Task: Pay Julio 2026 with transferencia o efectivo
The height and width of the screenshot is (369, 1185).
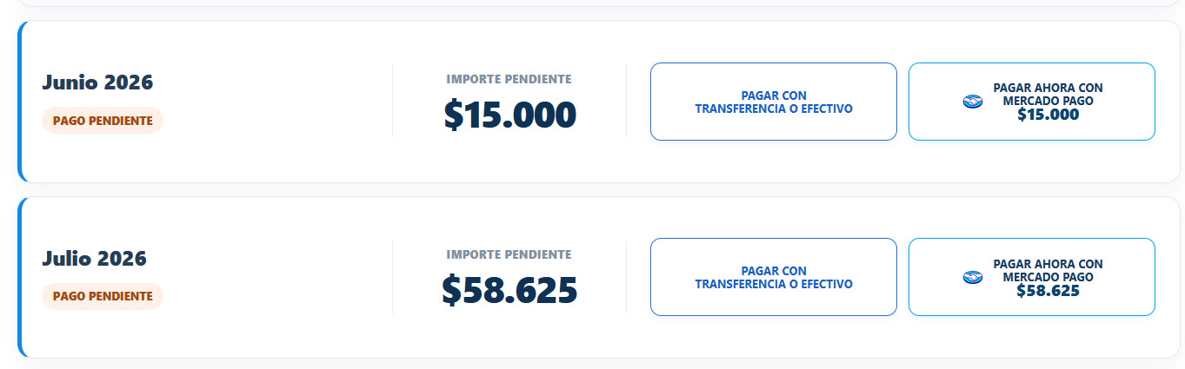Action: 774,277
